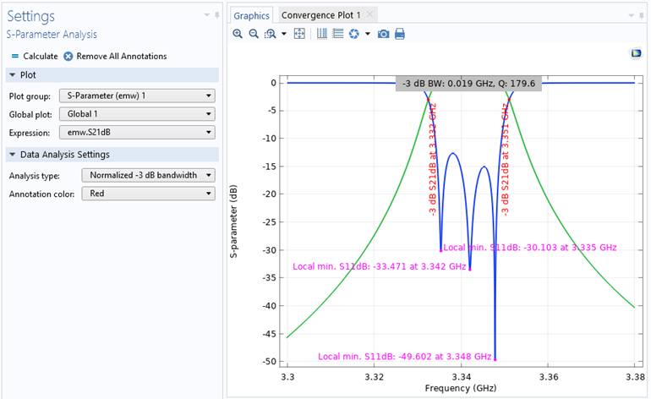Collapse the Plot section
Screen dimensions: 651x399
pyautogui.click(x=13, y=75)
